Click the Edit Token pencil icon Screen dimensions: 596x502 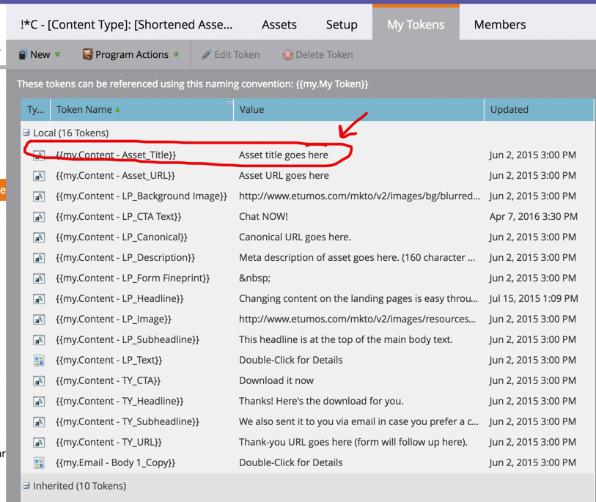[207, 55]
